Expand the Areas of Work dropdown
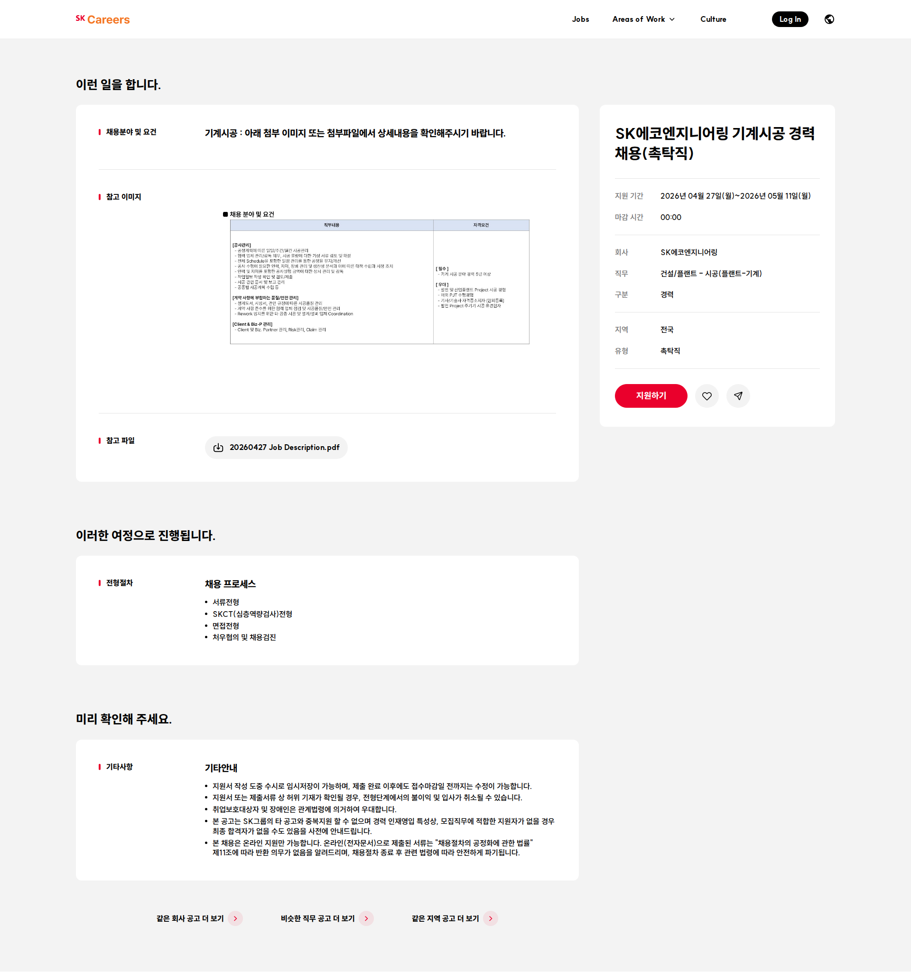This screenshot has width=911, height=972. click(643, 19)
